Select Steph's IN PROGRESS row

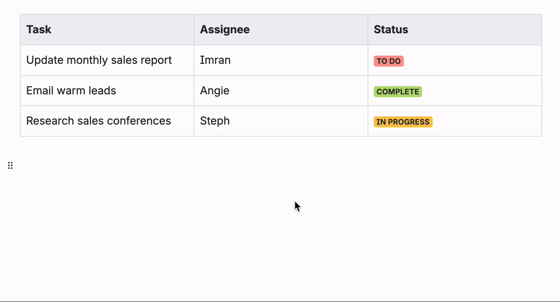[280, 121]
